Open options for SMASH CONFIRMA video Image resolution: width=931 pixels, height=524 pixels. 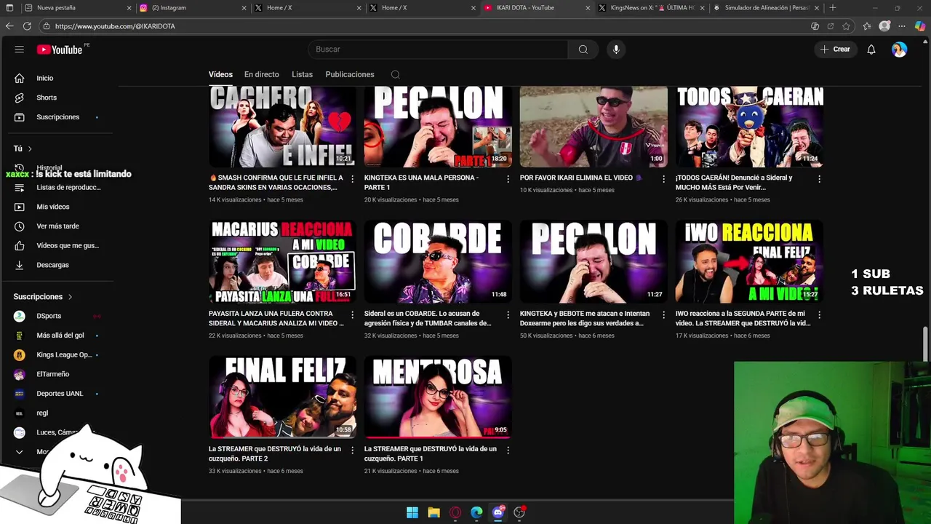[353, 178]
